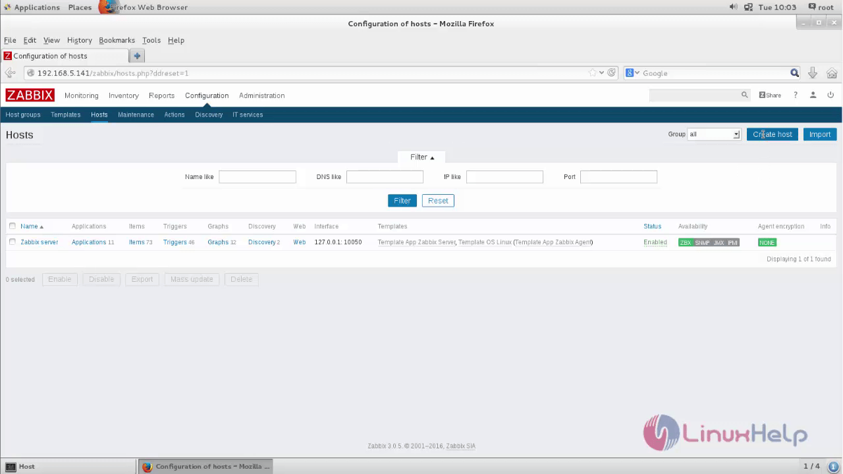Image resolution: width=843 pixels, height=474 pixels.
Task: Open the Monitoring menu
Action: (x=82, y=95)
